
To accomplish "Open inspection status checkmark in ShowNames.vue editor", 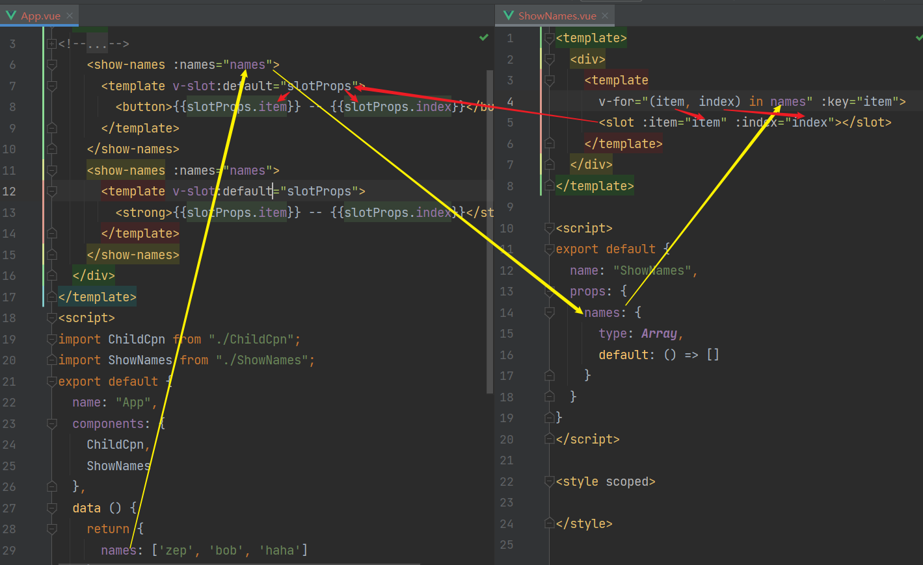I will coord(919,38).
